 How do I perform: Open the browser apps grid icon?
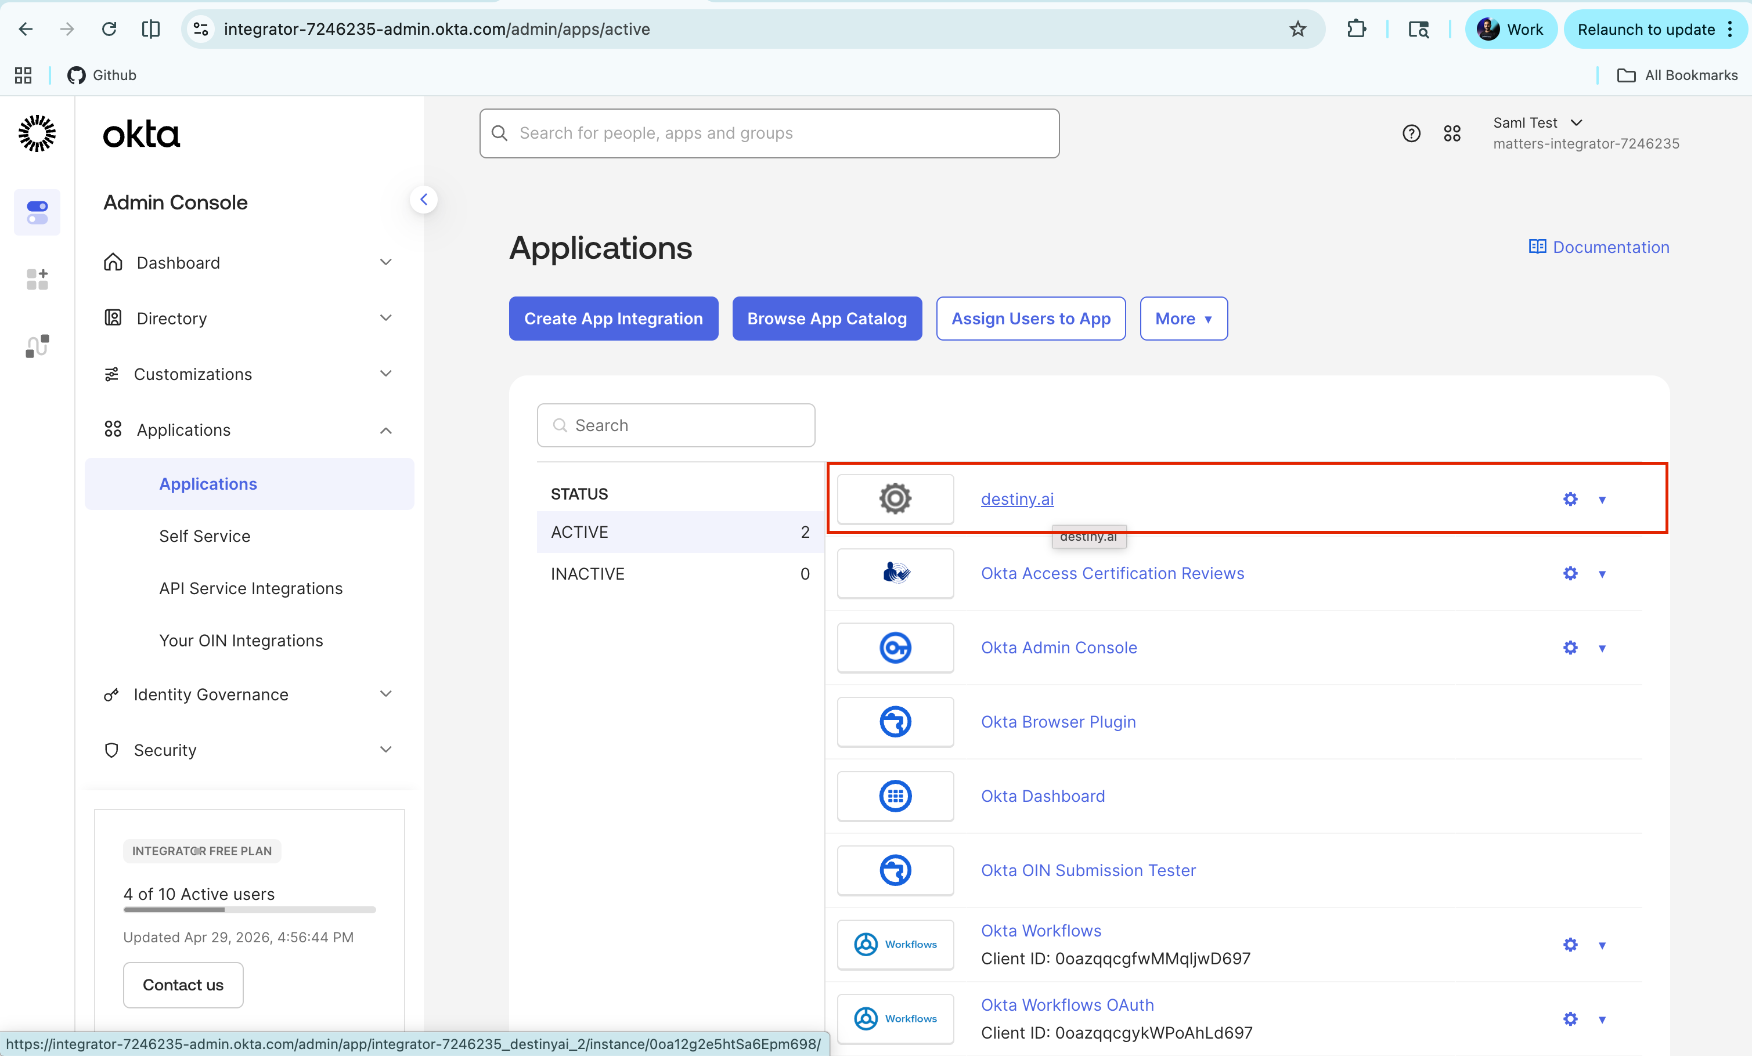(23, 75)
